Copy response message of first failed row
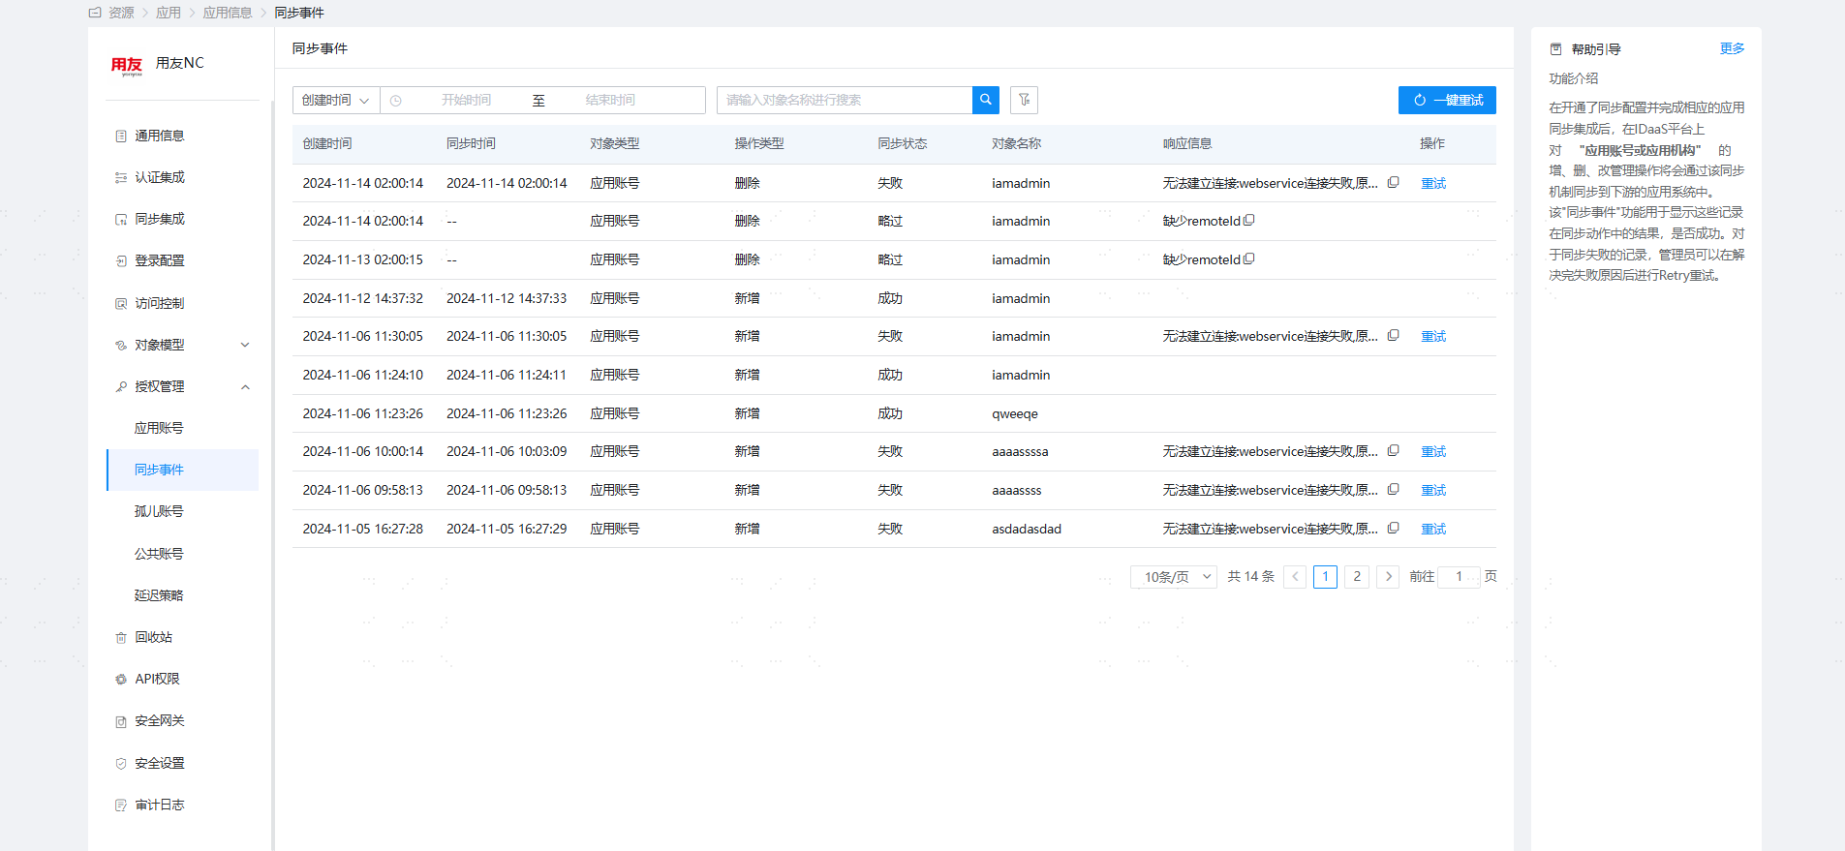The image size is (1845, 851). coord(1393,182)
